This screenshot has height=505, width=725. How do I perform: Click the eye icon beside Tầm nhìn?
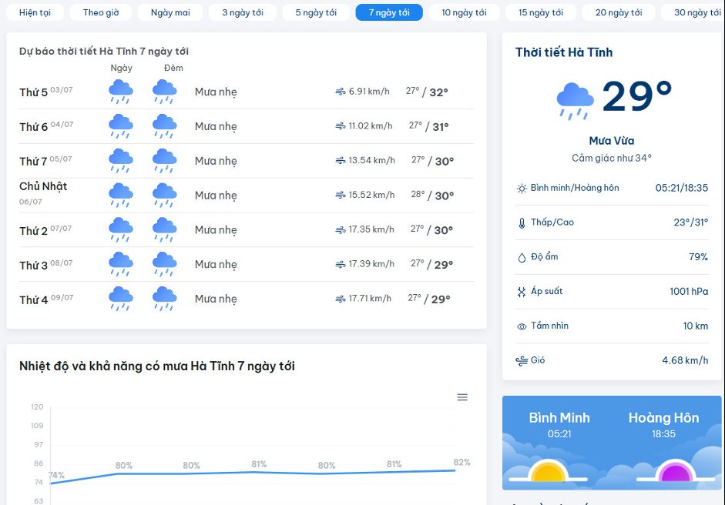coord(522,326)
